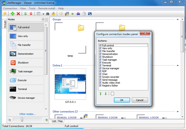Switch to the Map tab
This screenshot has height=129, width=186.
coord(60,121)
